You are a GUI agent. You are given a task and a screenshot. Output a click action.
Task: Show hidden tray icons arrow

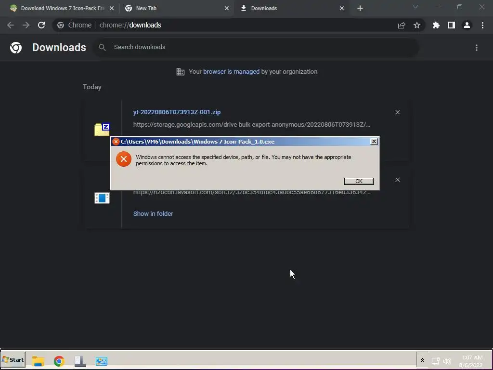(x=422, y=360)
